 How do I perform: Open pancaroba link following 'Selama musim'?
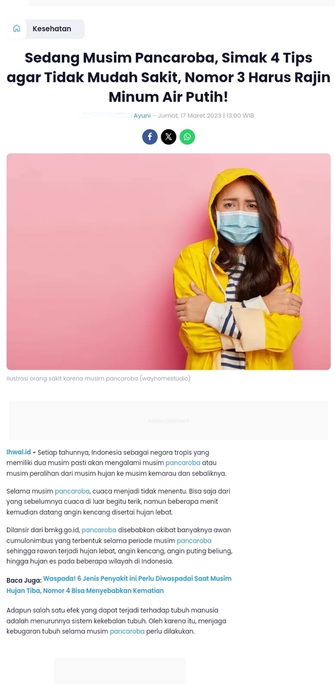click(73, 491)
